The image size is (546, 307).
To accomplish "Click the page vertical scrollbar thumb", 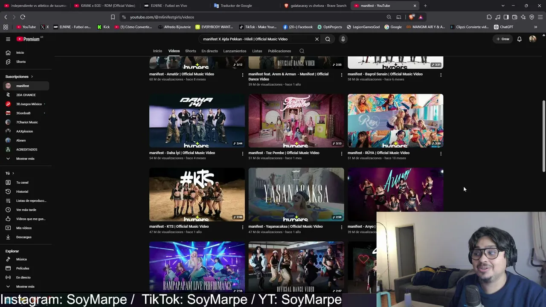I will pyautogui.click(x=543, y=136).
